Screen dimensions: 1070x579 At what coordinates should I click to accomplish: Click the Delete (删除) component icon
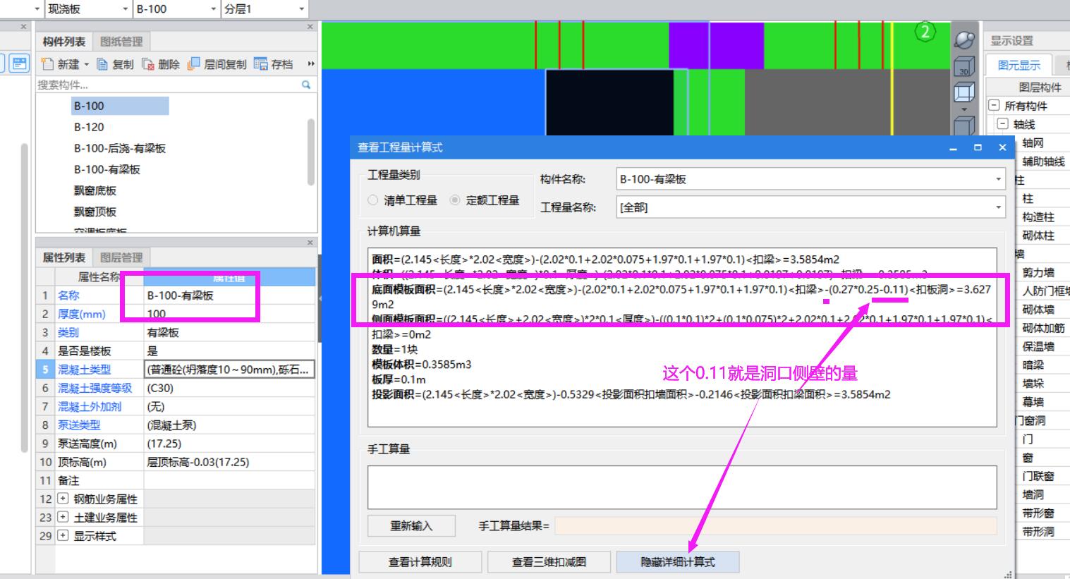pyautogui.click(x=148, y=64)
